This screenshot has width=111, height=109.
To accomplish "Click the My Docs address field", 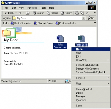I will point(47,18).
